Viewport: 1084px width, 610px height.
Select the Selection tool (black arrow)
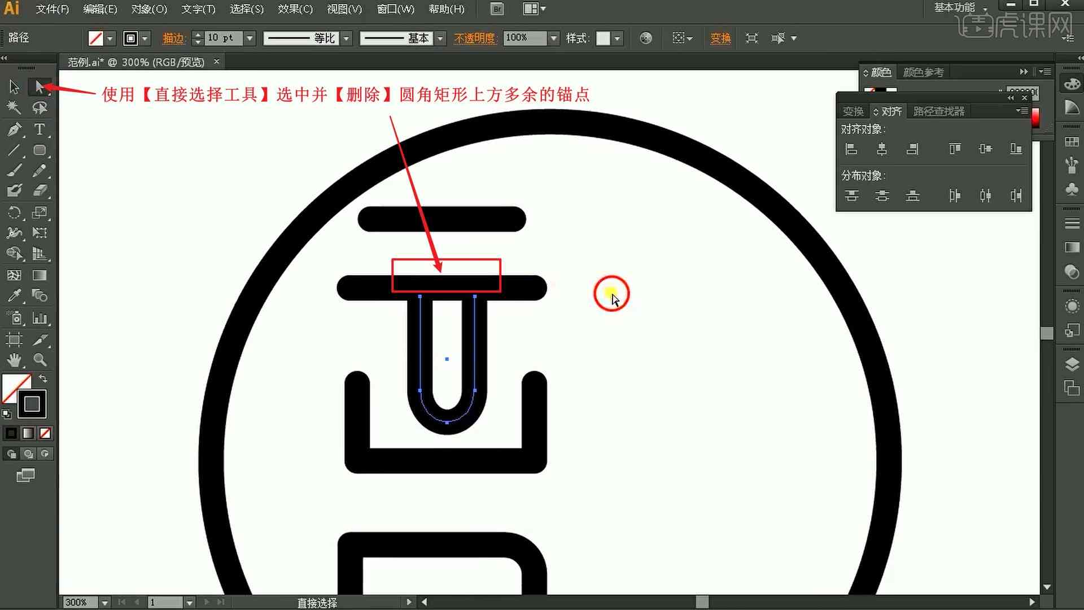pos(14,86)
